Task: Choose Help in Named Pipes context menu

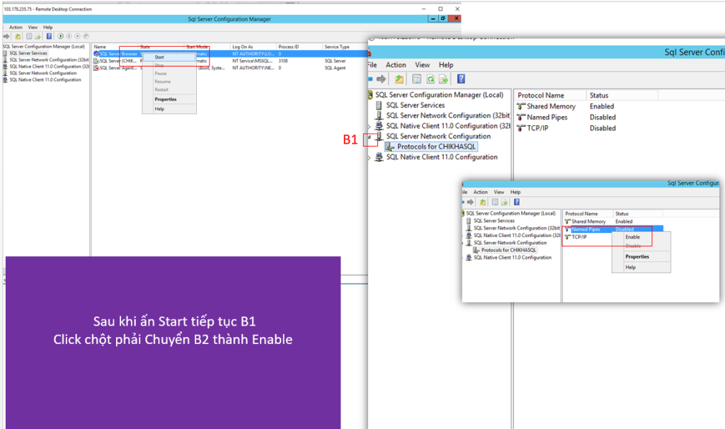Action: point(641,267)
